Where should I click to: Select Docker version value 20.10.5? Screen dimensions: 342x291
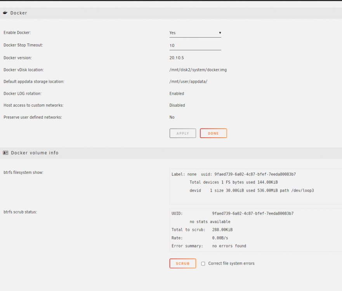177,58
